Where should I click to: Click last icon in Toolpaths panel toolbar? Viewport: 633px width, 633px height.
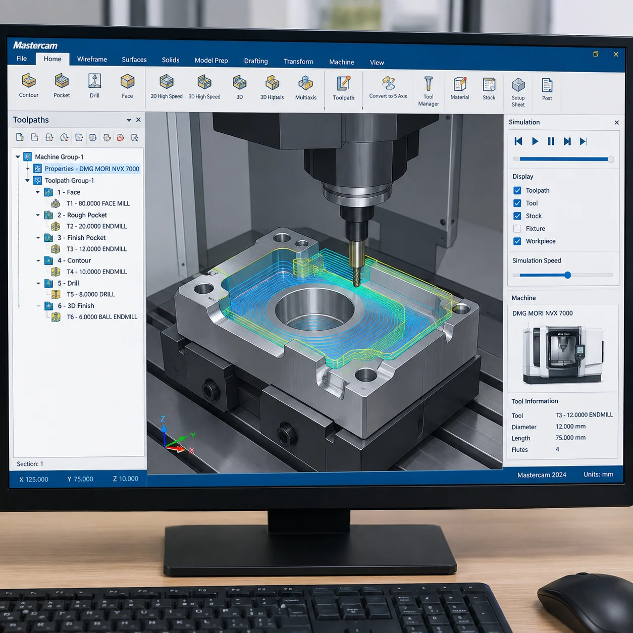[x=135, y=137]
